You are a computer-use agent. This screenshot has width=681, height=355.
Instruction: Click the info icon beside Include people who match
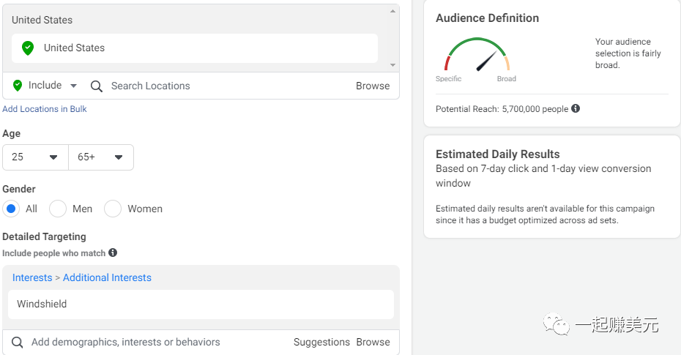pos(113,253)
